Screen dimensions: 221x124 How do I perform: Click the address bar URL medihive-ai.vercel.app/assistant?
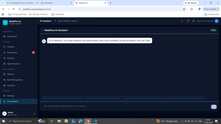(37, 9)
